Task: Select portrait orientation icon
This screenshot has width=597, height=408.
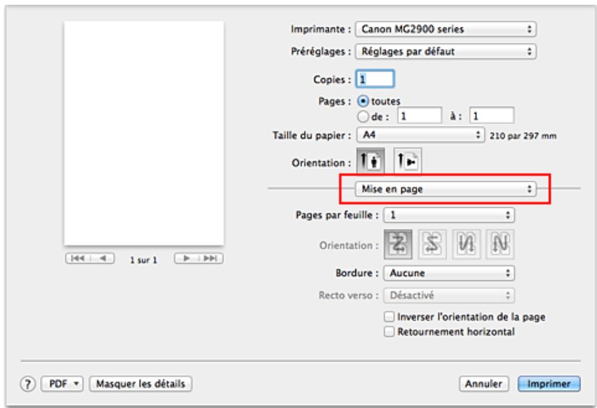Action: 370,161
